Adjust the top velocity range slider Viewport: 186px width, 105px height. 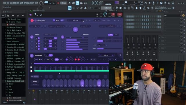tap(77, 38)
